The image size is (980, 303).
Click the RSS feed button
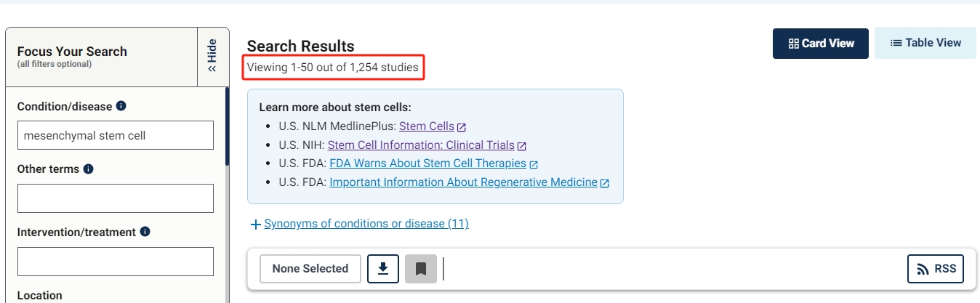tap(936, 269)
